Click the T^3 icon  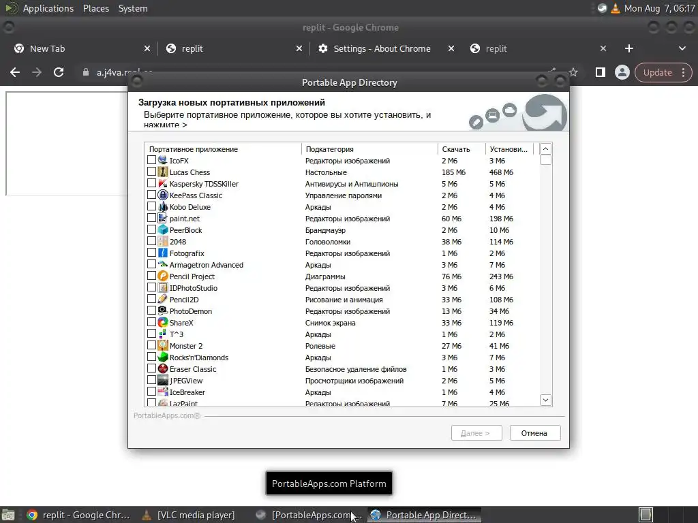tap(163, 334)
